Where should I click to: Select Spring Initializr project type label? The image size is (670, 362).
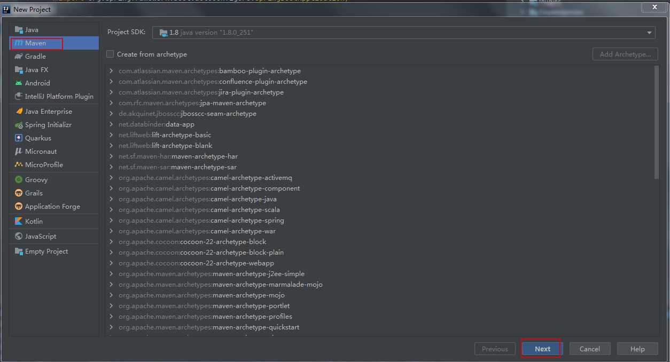(x=48, y=125)
